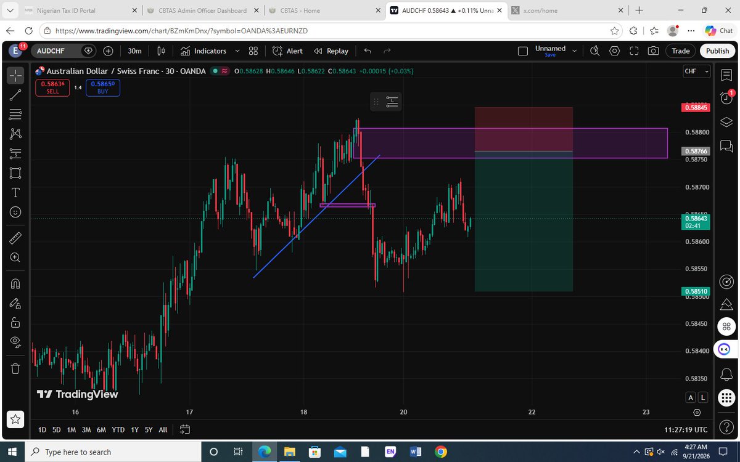740x462 pixels.
Task: Open the emoji icons tool
Action: (15, 212)
